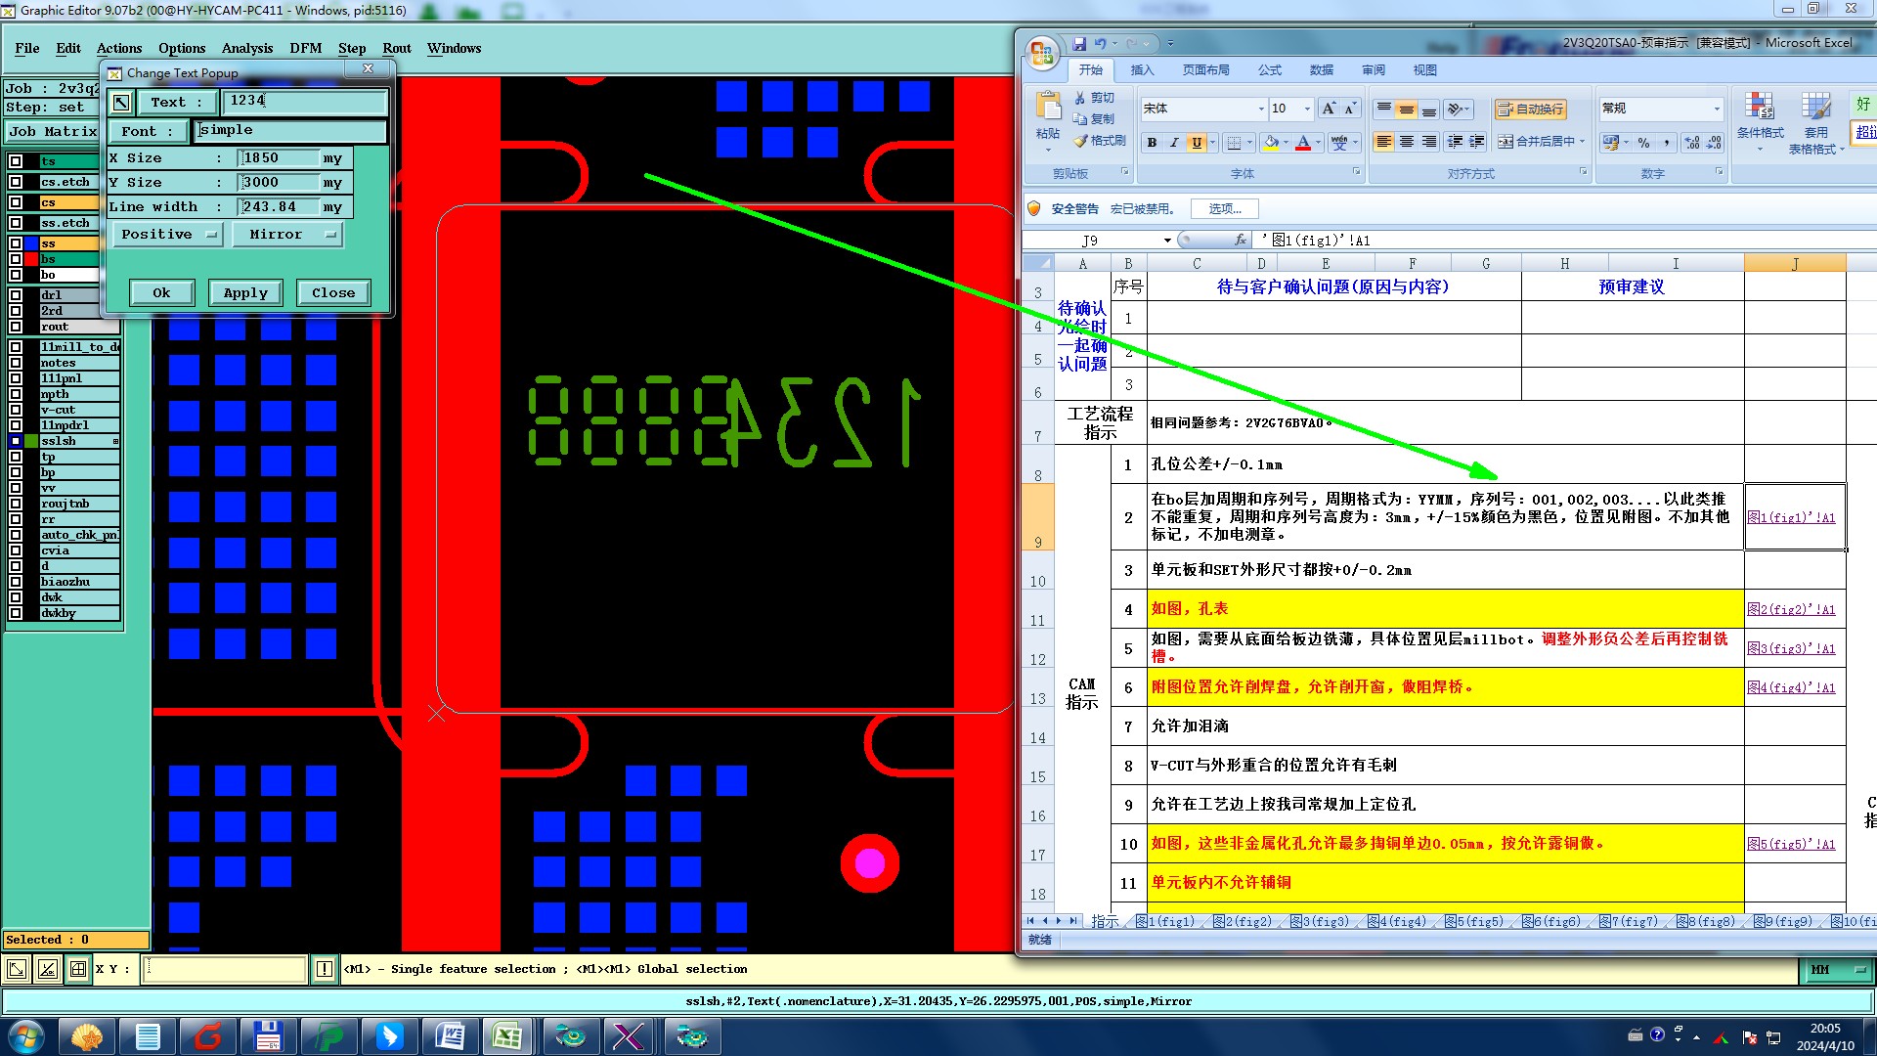Screen dimensions: 1877x1056
Task: Click the red bs layer color swatch
Action: point(31,260)
